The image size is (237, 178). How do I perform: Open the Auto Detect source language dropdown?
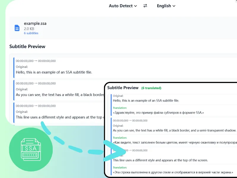click(x=123, y=6)
